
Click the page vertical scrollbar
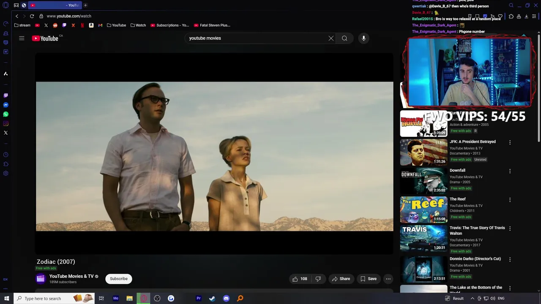[x=539, y=89]
